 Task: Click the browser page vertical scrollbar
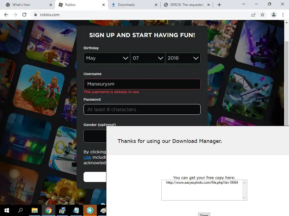pyautogui.click(x=286, y=83)
